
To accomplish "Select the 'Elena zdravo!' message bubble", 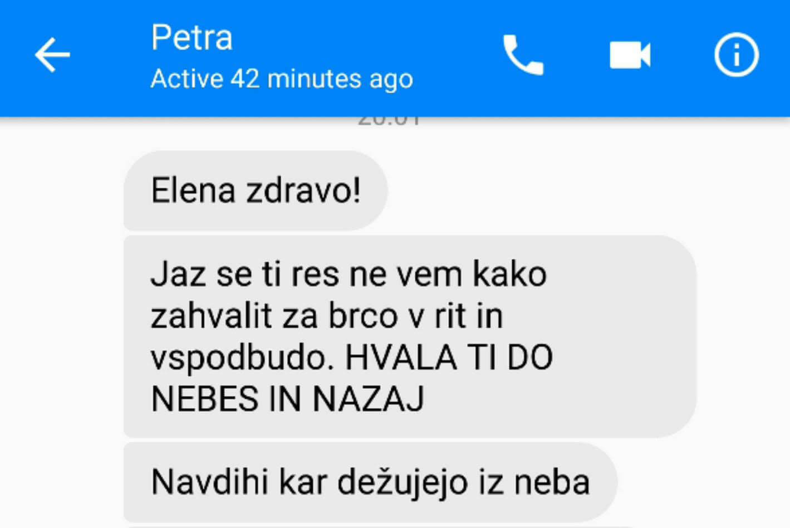I will [x=256, y=190].
